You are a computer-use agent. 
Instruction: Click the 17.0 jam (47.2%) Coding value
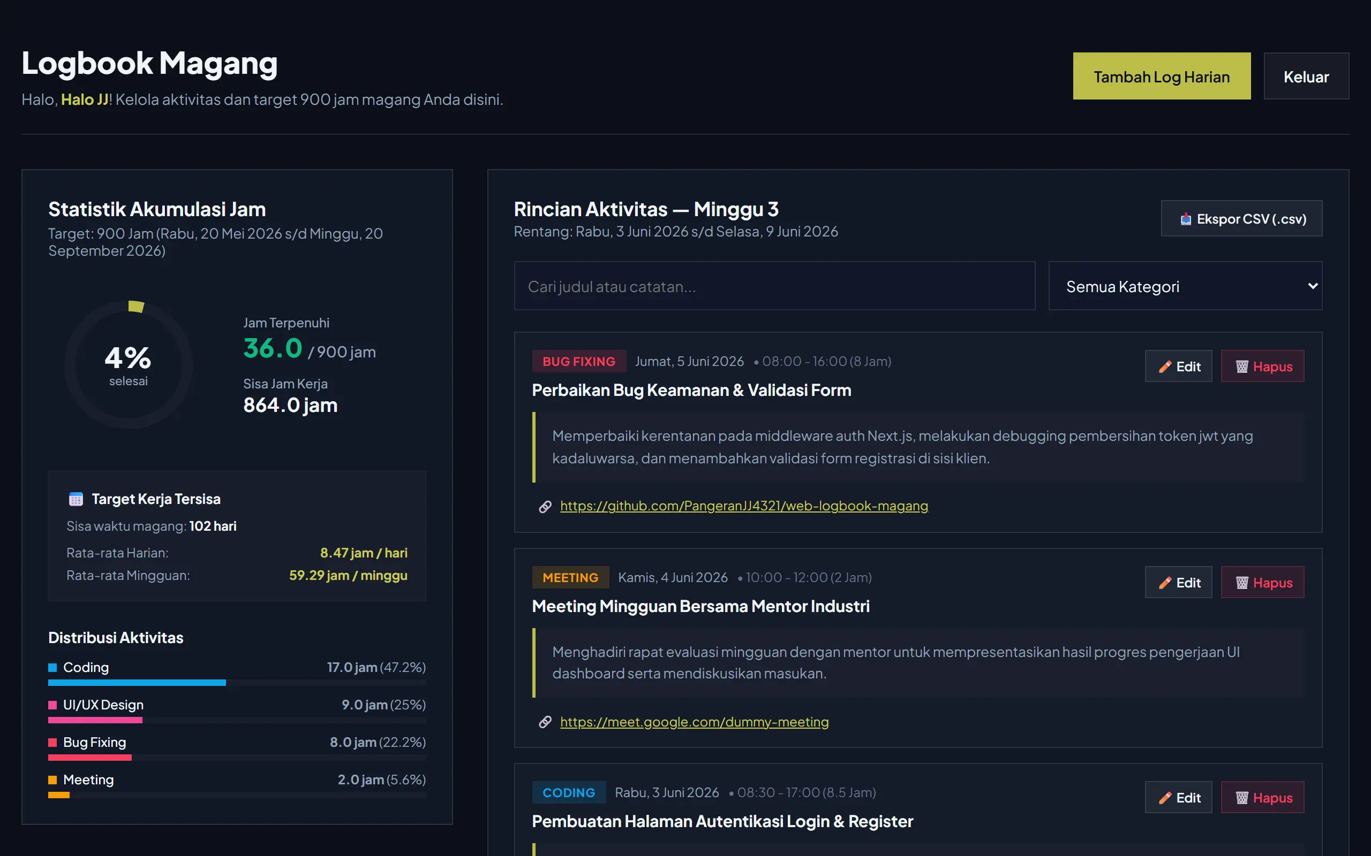376,668
